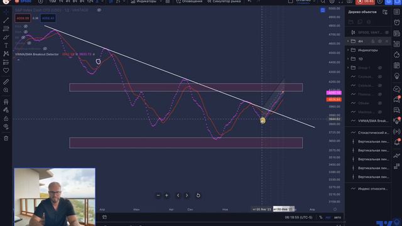Viewport: 402px width, 226px height.
Task: Take a chart snapshot with camera icon
Action: click(x=349, y=1)
